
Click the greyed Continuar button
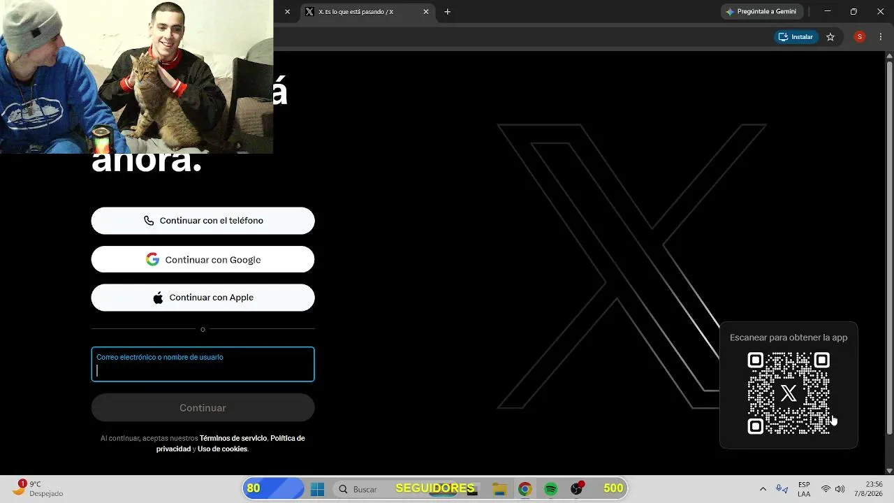pyautogui.click(x=203, y=408)
